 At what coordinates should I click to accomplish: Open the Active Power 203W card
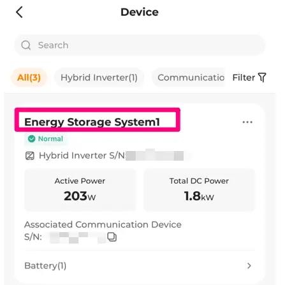pos(80,190)
